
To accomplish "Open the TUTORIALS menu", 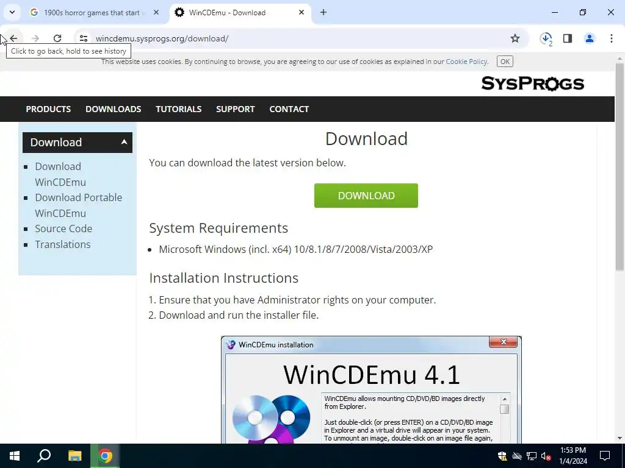I will pos(179,109).
